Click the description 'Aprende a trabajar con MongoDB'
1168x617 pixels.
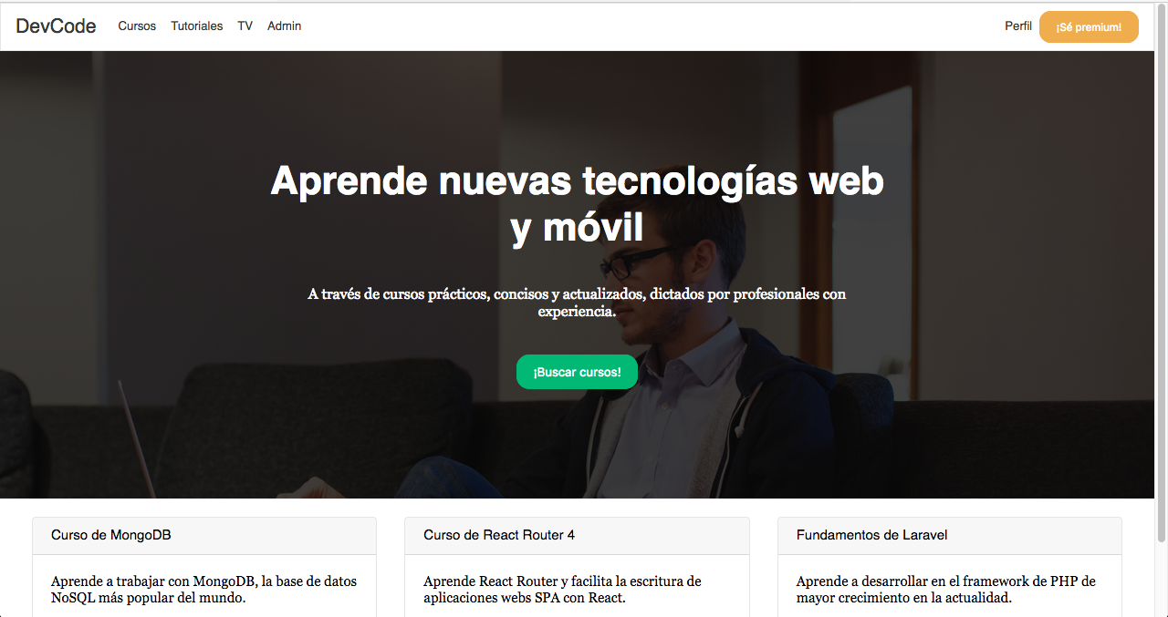(x=204, y=590)
